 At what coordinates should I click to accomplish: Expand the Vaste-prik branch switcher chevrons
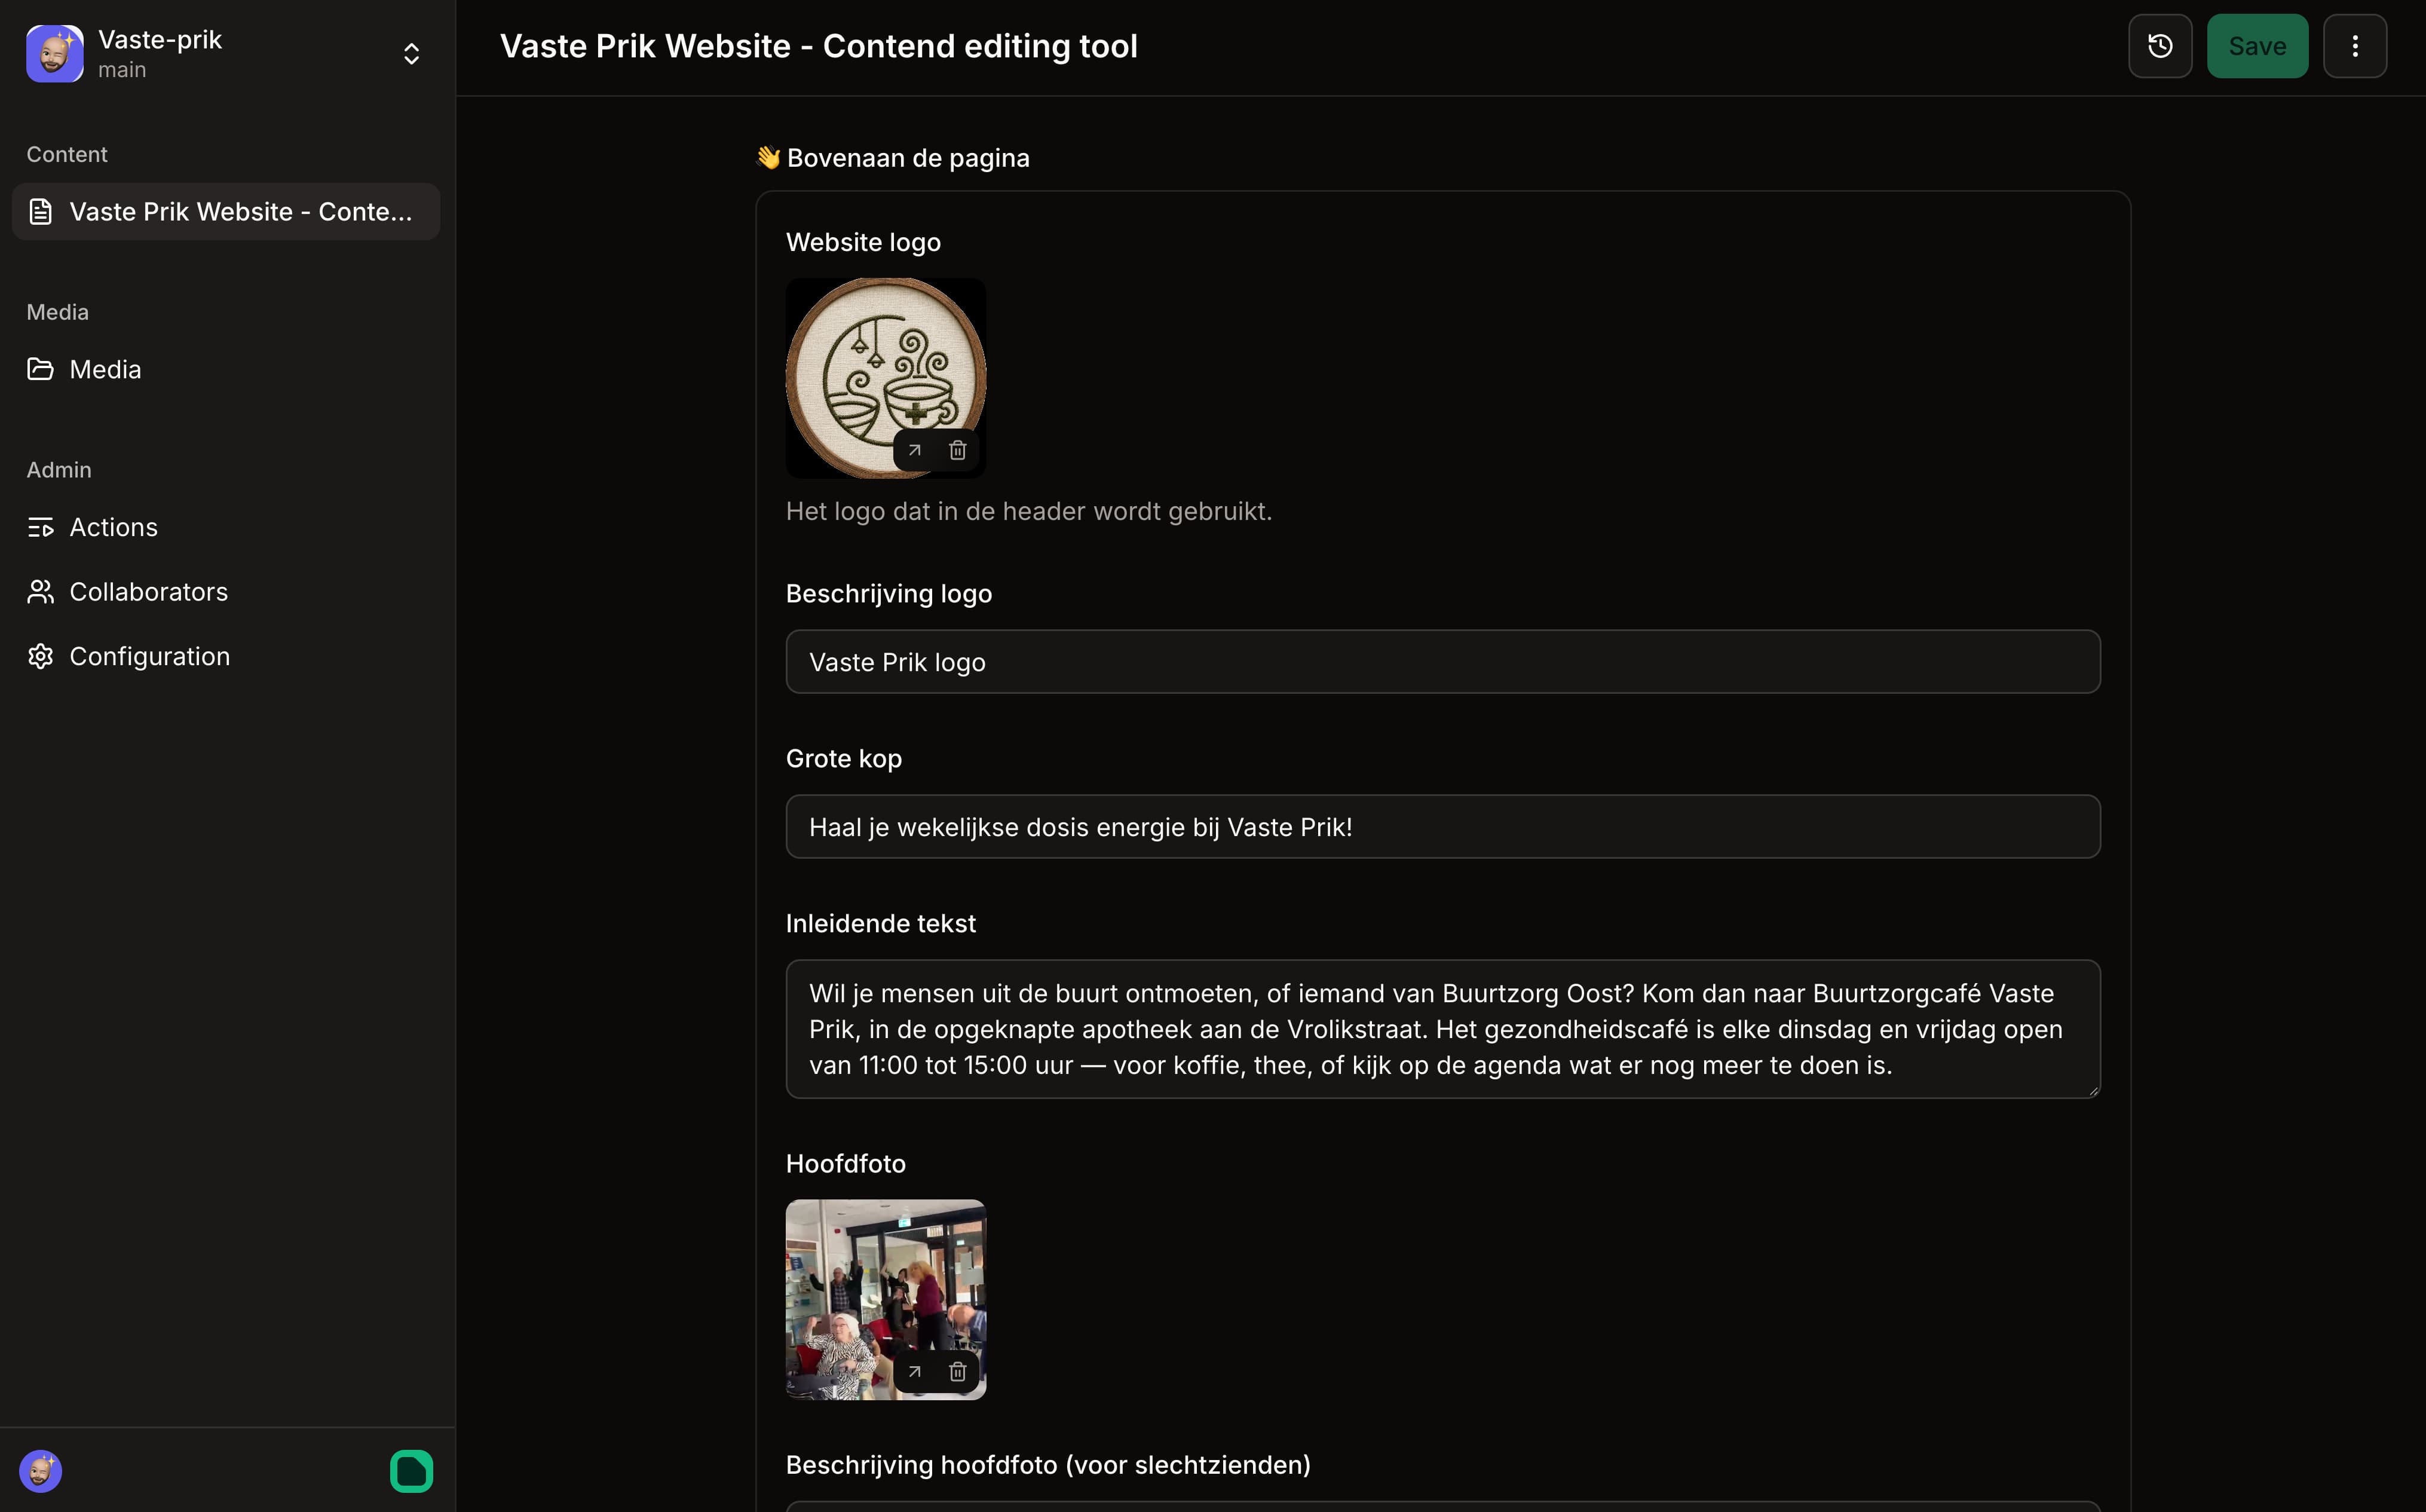(411, 54)
